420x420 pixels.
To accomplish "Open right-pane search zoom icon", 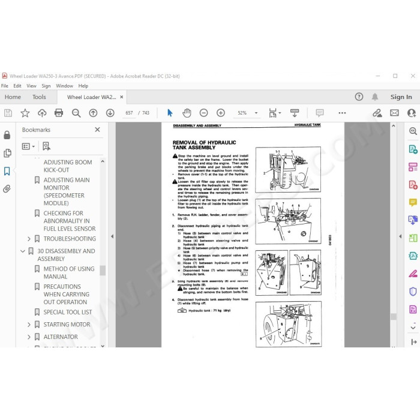I will (413, 131).
